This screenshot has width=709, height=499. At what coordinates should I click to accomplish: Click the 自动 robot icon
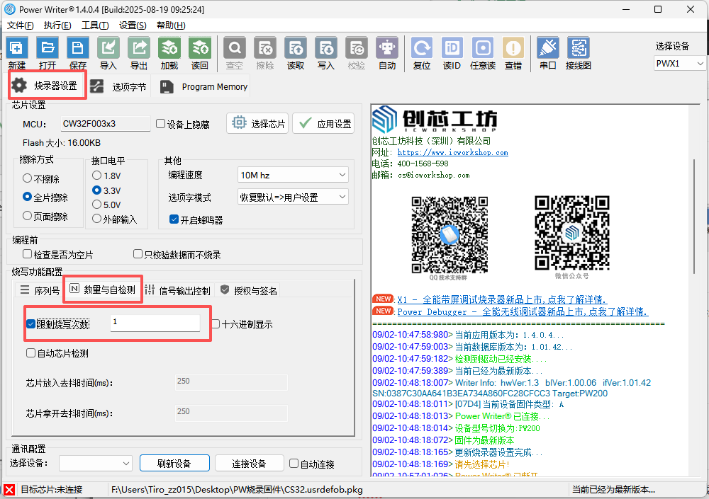point(387,48)
